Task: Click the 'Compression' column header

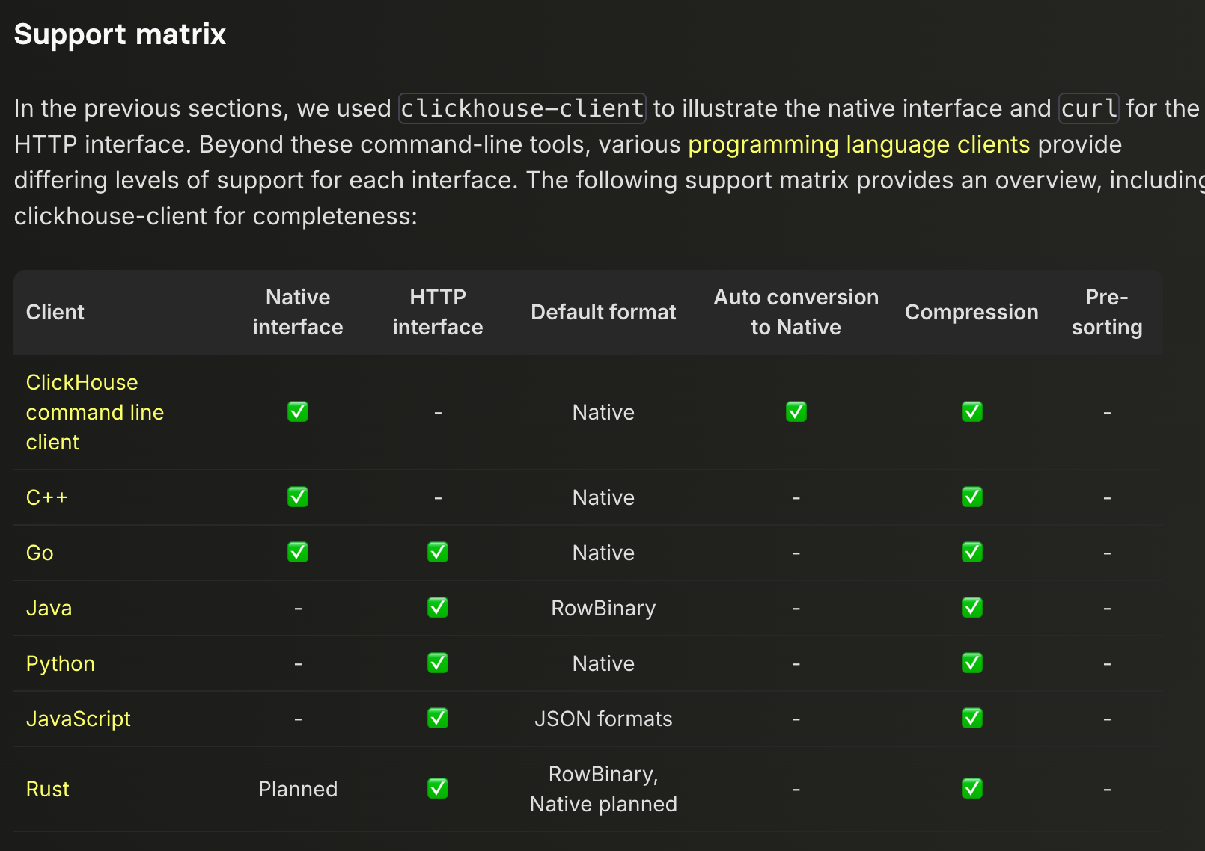Action: [x=972, y=312]
